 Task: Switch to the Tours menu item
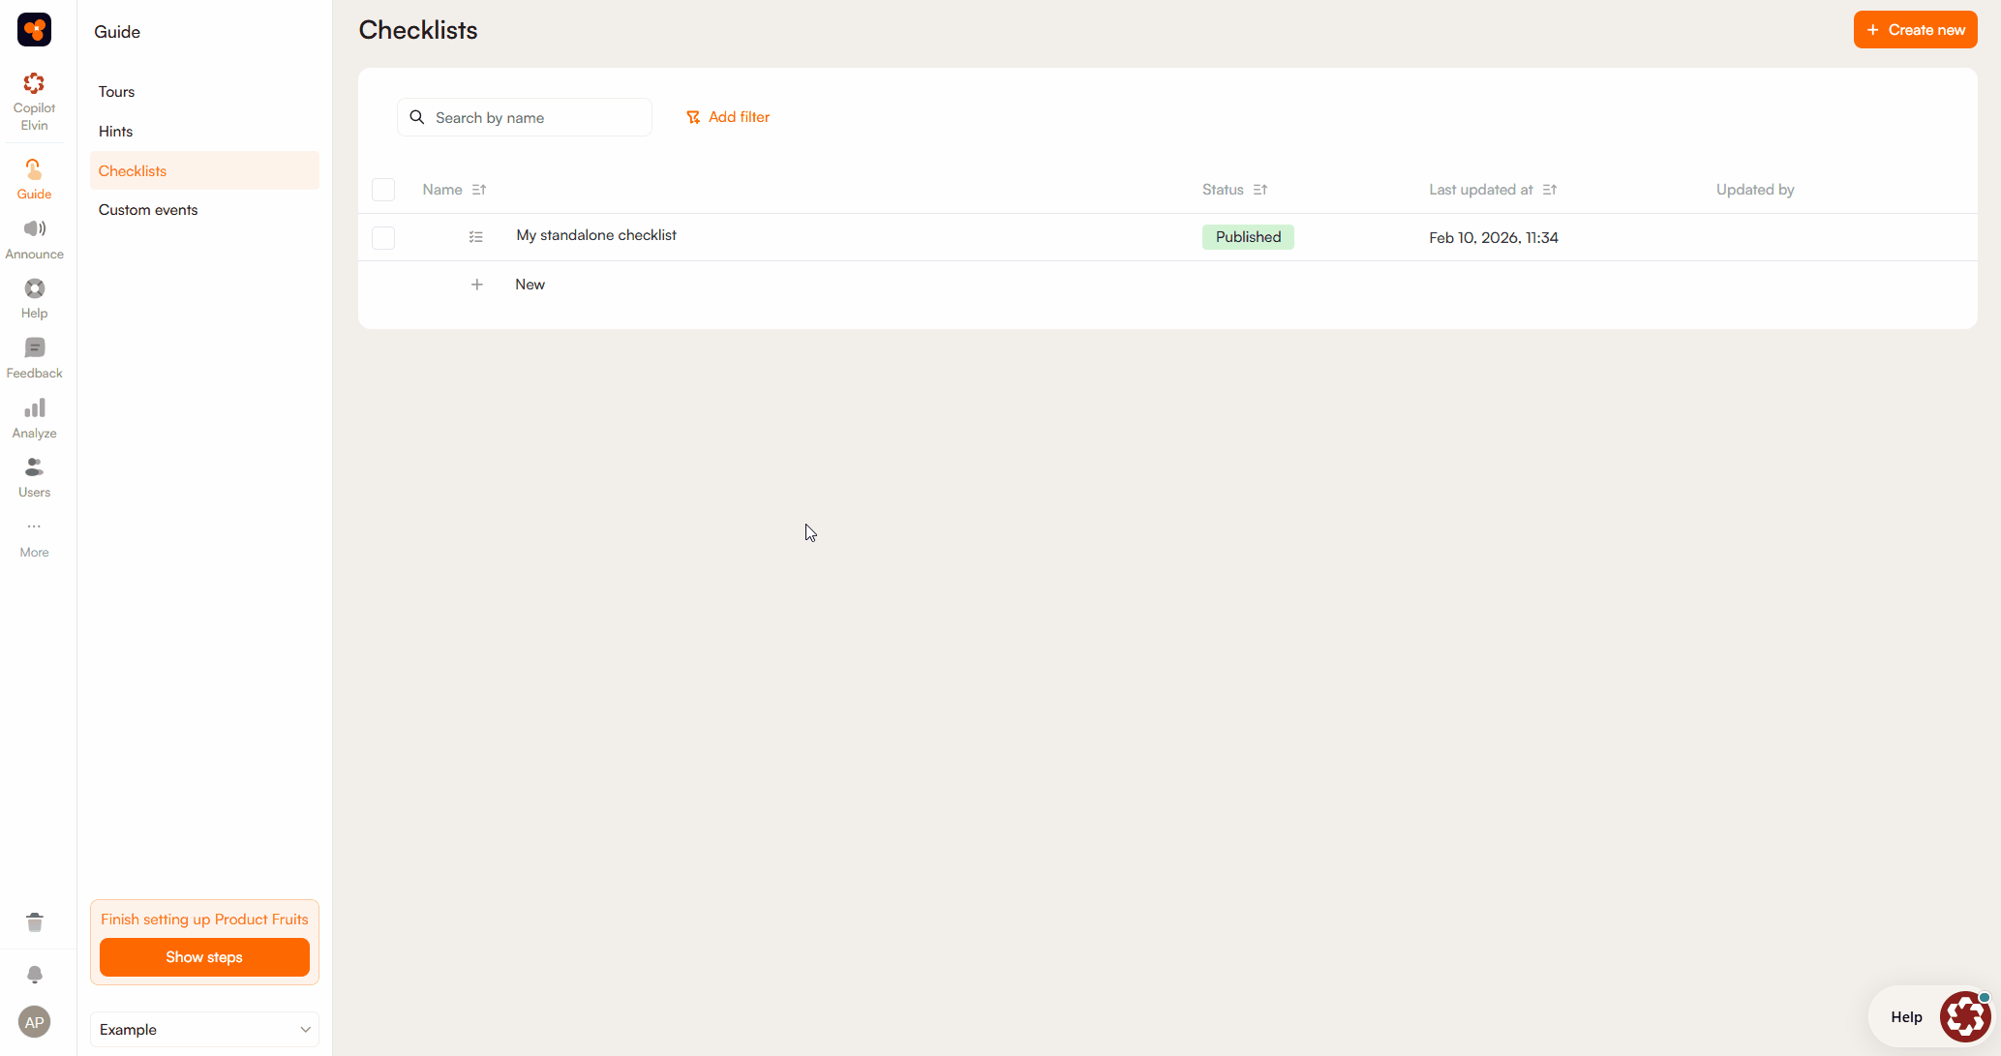point(116,92)
